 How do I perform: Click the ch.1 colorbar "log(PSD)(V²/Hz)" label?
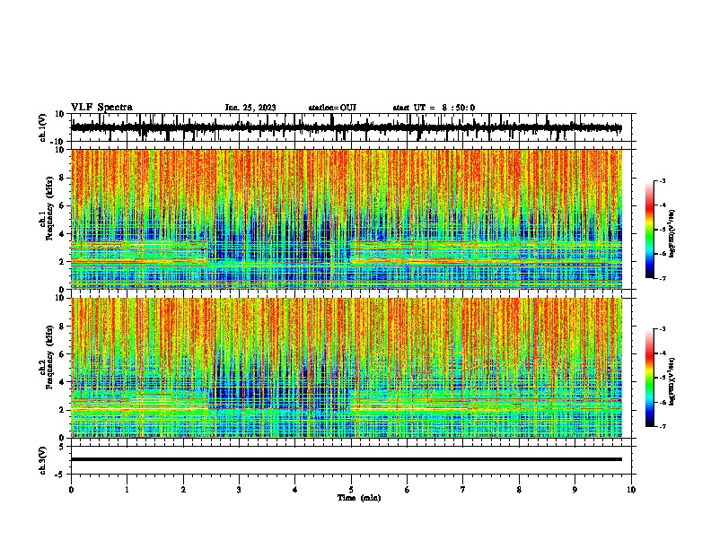(x=672, y=233)
